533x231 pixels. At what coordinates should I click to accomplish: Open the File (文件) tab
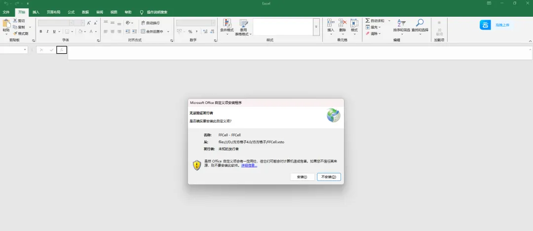click(x=6, y=12)
